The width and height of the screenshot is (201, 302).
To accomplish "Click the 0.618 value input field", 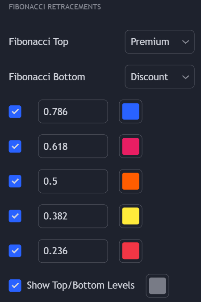I will coord(73,146).
